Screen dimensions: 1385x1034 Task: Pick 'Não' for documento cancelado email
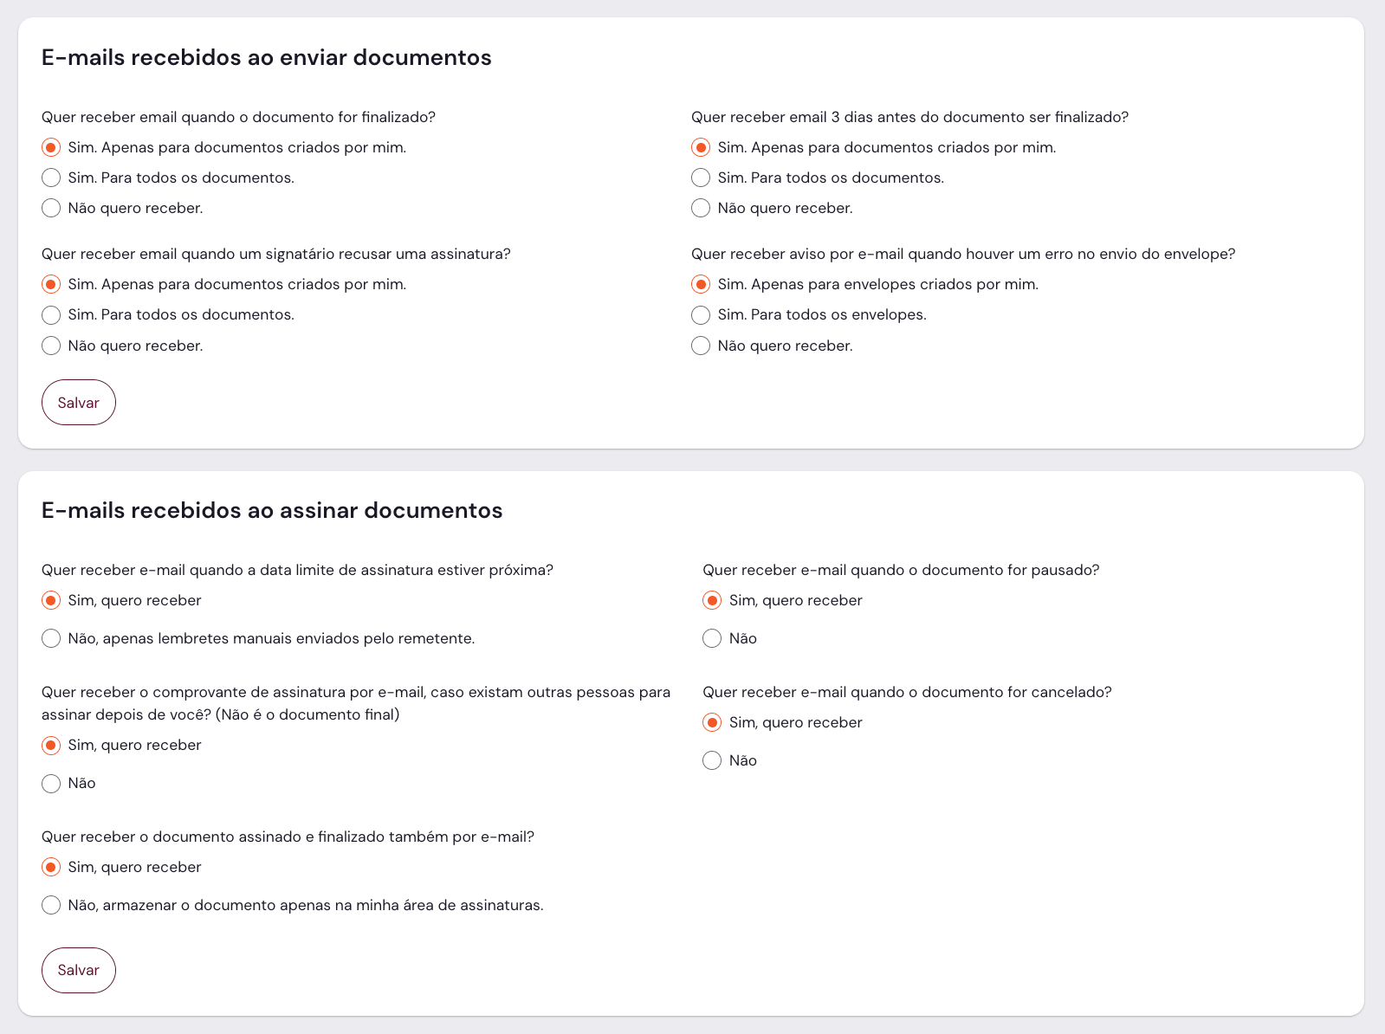[712, 760]
